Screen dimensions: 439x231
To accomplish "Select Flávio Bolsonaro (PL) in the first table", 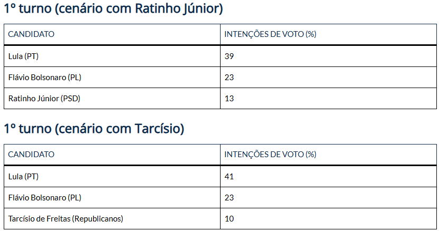I will 45,77.
